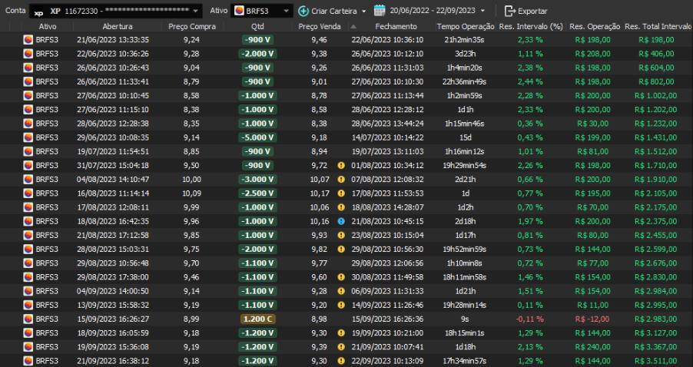Click the warning icon beside sale price 9,28

[x=341, y=289]
